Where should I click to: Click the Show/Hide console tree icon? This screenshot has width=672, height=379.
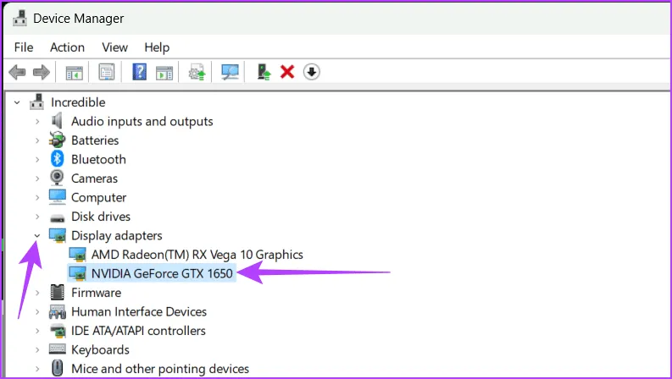(x=75, y=73)
